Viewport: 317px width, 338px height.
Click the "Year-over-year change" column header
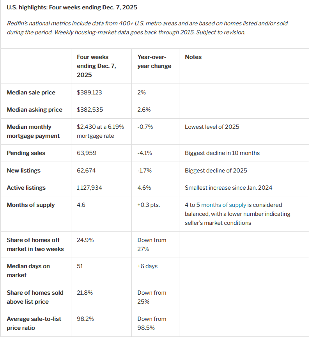(x=154, y=62)
